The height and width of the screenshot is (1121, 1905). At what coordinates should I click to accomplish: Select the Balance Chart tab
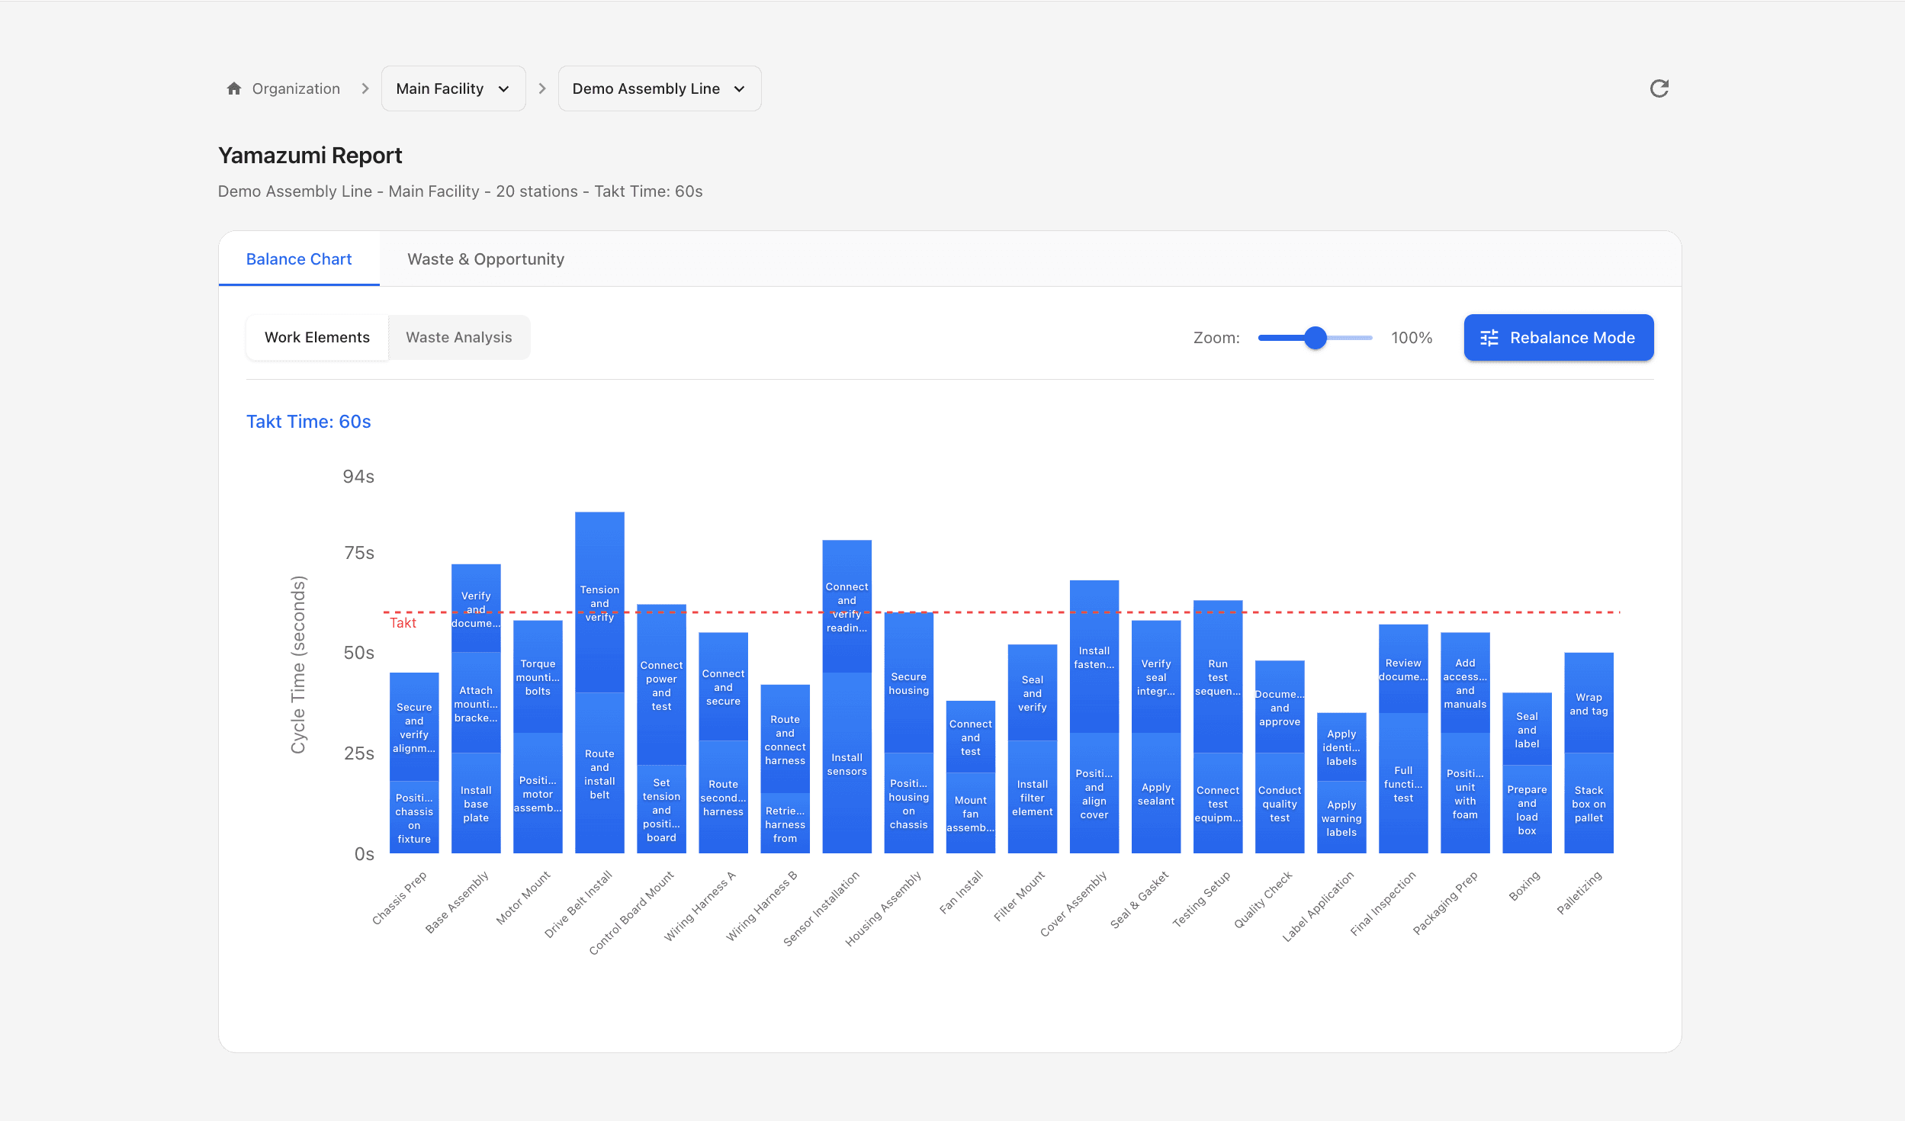click(298, 259)
